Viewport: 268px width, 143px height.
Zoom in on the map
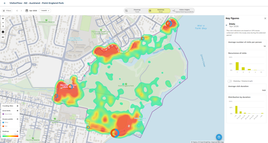pyautogui.click(x=3, y=19)
